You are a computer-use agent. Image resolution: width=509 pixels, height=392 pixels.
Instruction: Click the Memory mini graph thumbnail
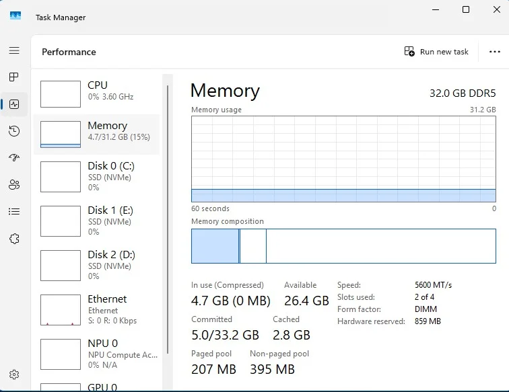[x=61, y=134]
